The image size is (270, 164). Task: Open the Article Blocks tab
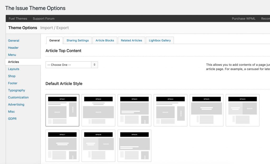click(105, 41)
